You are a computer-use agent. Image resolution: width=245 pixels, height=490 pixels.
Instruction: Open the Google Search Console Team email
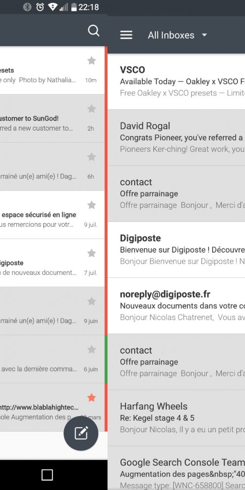[x=176, y=468]
